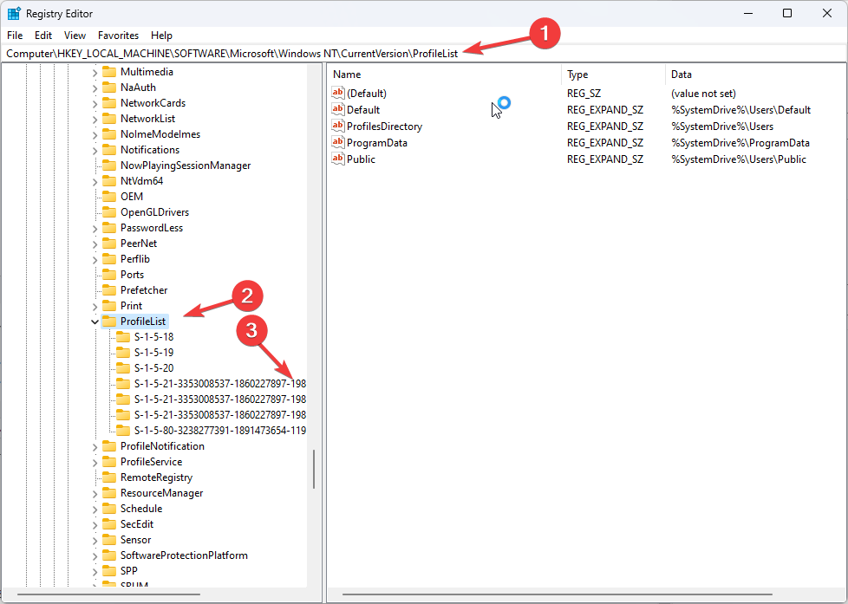Expand the Sensor key
The image size is (848, 604).
pyautogui.click(x=95, y=540)
